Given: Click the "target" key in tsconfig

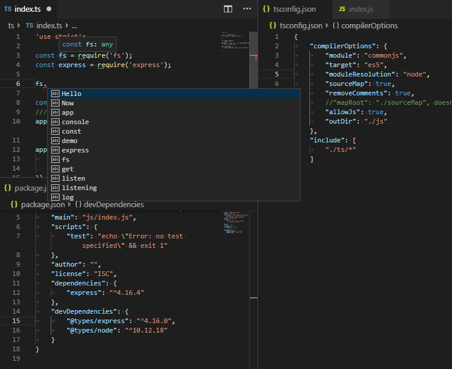Looking at the screenshot, I should (x=341, y=65).
